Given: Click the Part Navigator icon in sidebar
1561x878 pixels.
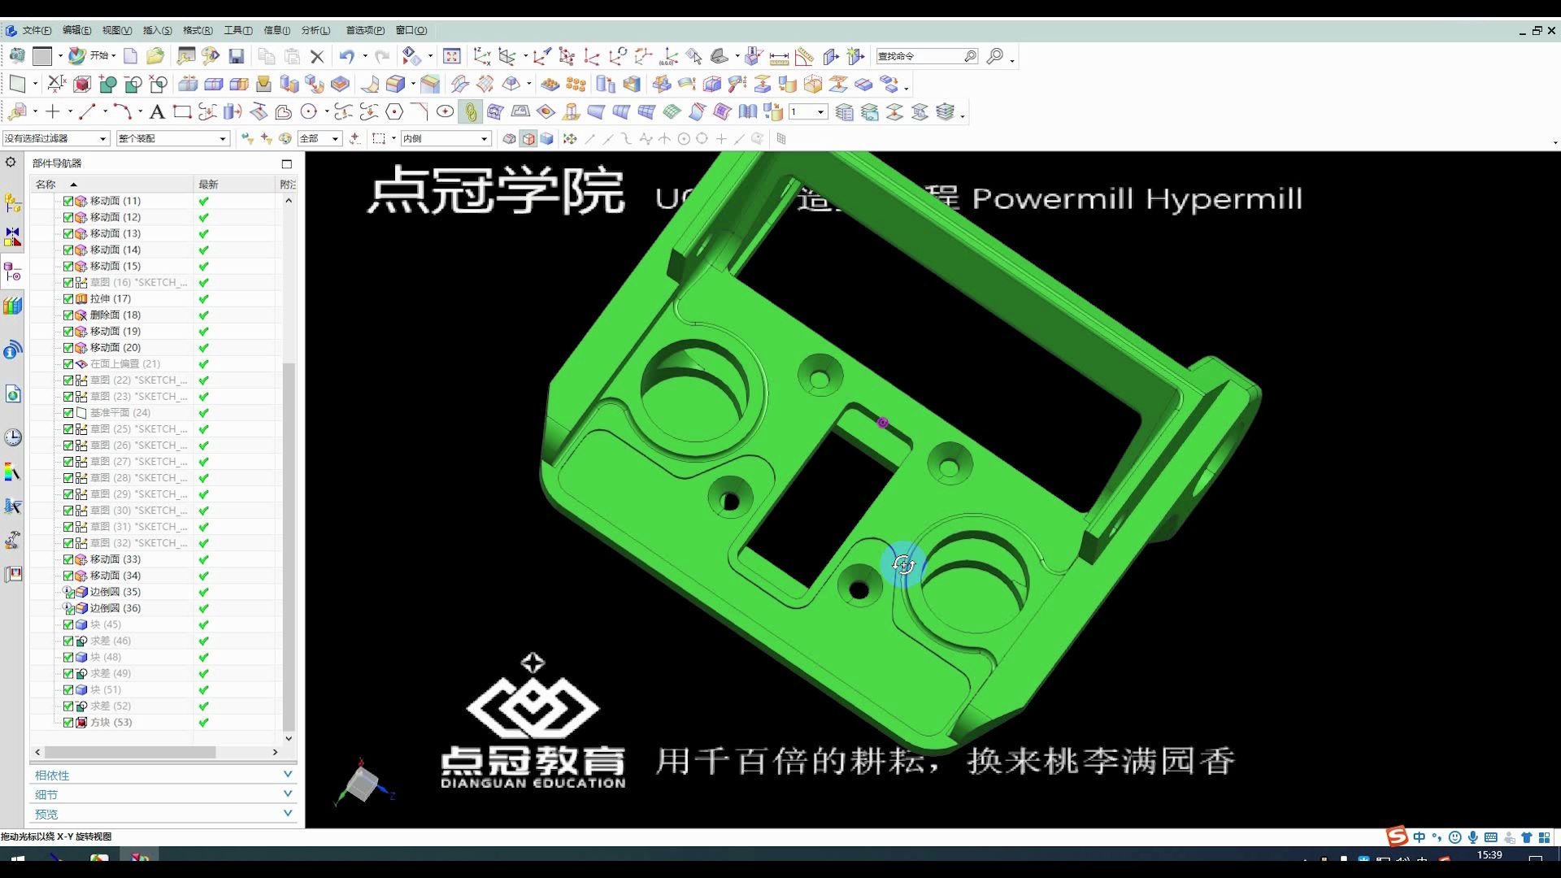Looking at the screenshot, I should [12, 272].
